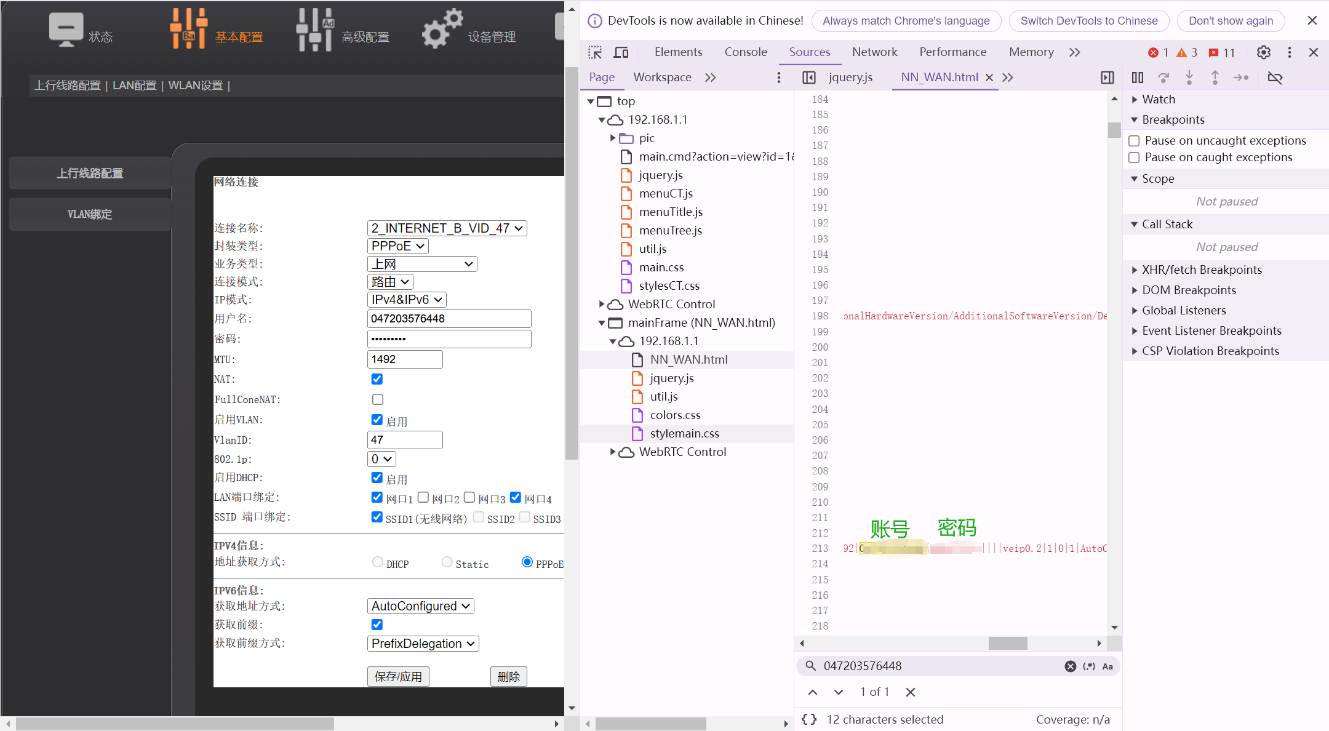Click the MTU input field

(x=404, y=359)
